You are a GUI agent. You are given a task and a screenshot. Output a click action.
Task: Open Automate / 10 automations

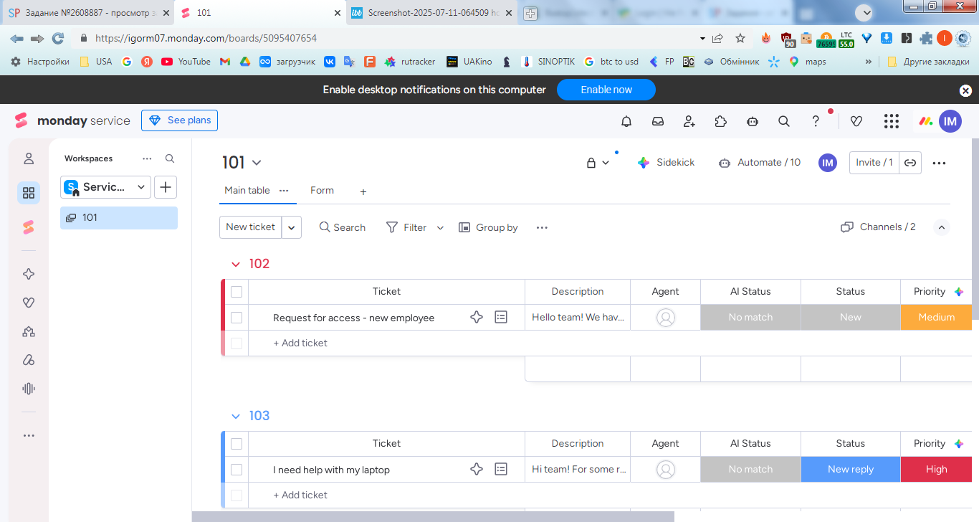click(759, 163)
